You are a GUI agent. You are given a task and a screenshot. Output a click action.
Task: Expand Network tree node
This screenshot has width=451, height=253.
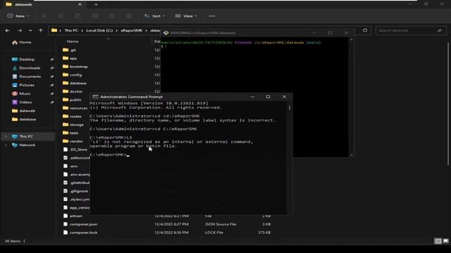pyautogui.click(x=6, y=145)
